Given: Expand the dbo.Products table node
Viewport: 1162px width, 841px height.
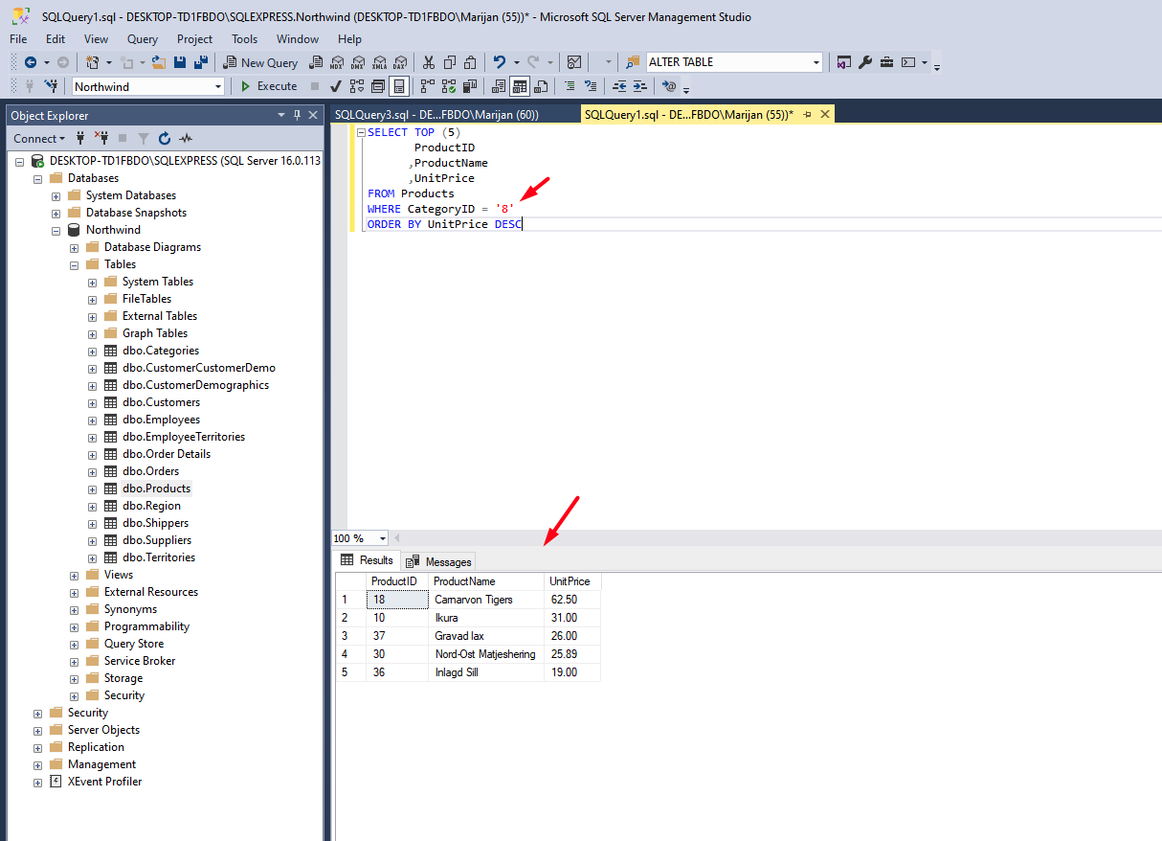Looking at the screenshot, I should pyautogui.click(x=93, y=489).
